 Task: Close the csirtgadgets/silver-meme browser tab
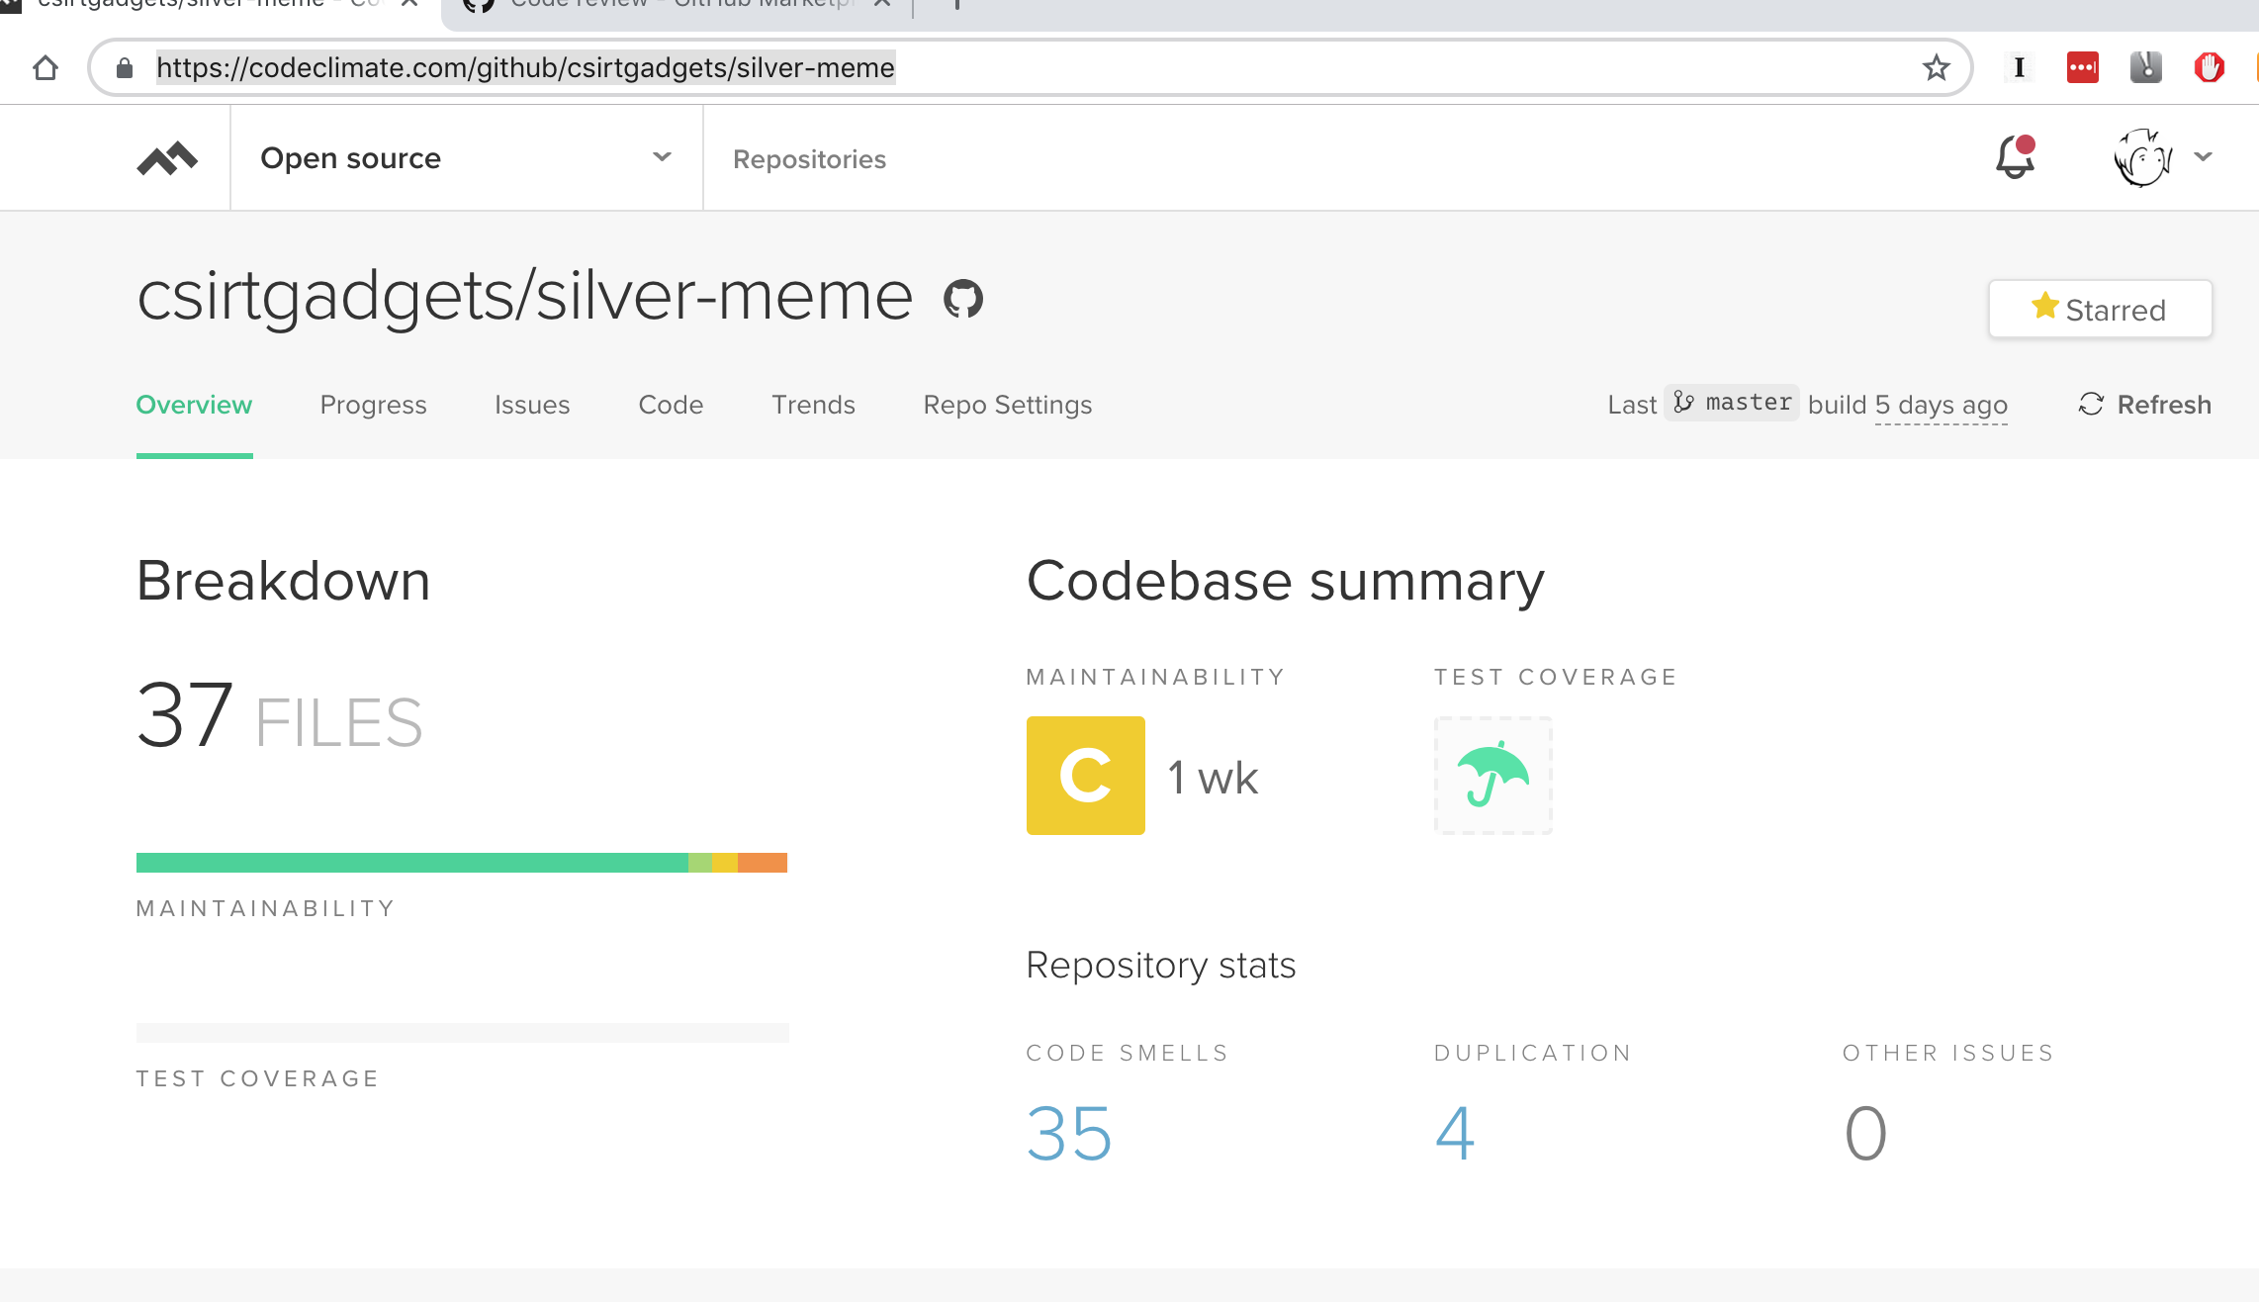point(408,4)
